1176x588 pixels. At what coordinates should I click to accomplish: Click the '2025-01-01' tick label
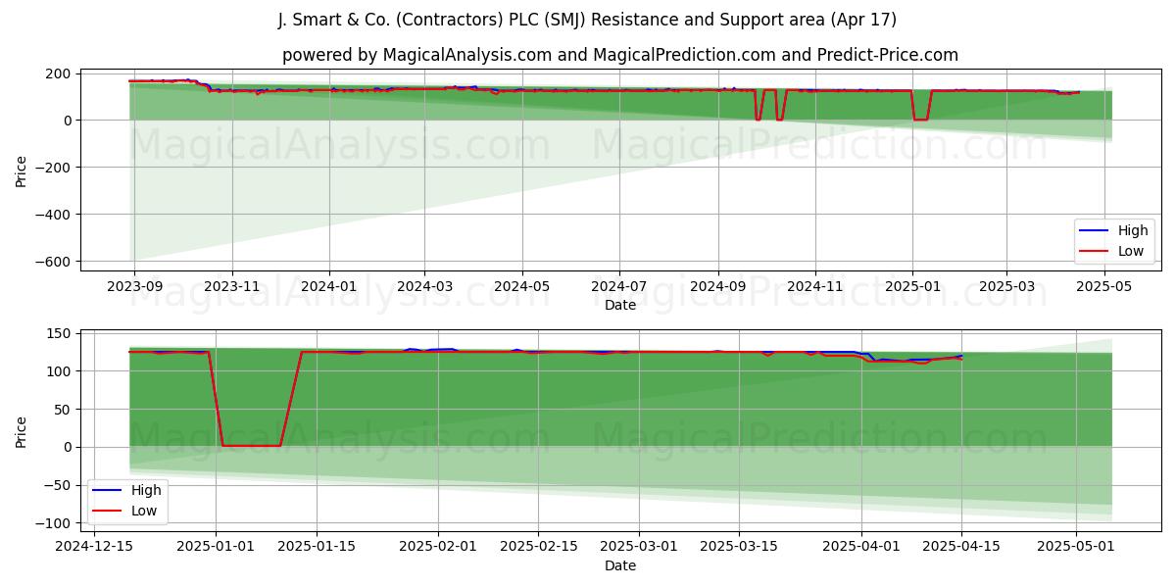[x=217, y=545]
